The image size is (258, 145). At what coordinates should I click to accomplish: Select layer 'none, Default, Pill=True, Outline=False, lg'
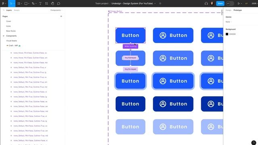click(30, 97)
